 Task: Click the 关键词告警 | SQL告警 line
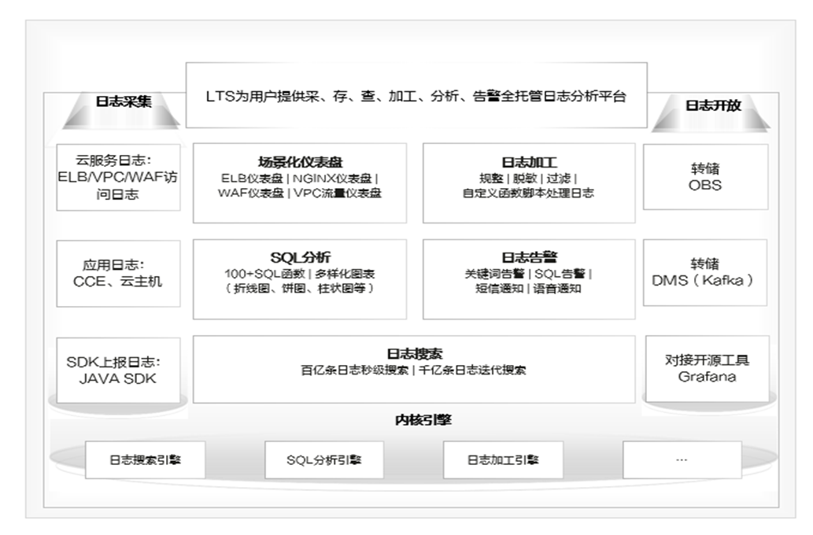(528, 274)
